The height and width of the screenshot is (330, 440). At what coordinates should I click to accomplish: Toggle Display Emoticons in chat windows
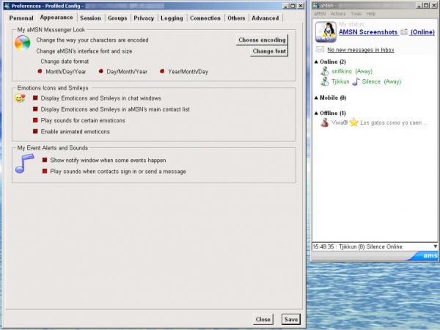click(x=35, y=98)
